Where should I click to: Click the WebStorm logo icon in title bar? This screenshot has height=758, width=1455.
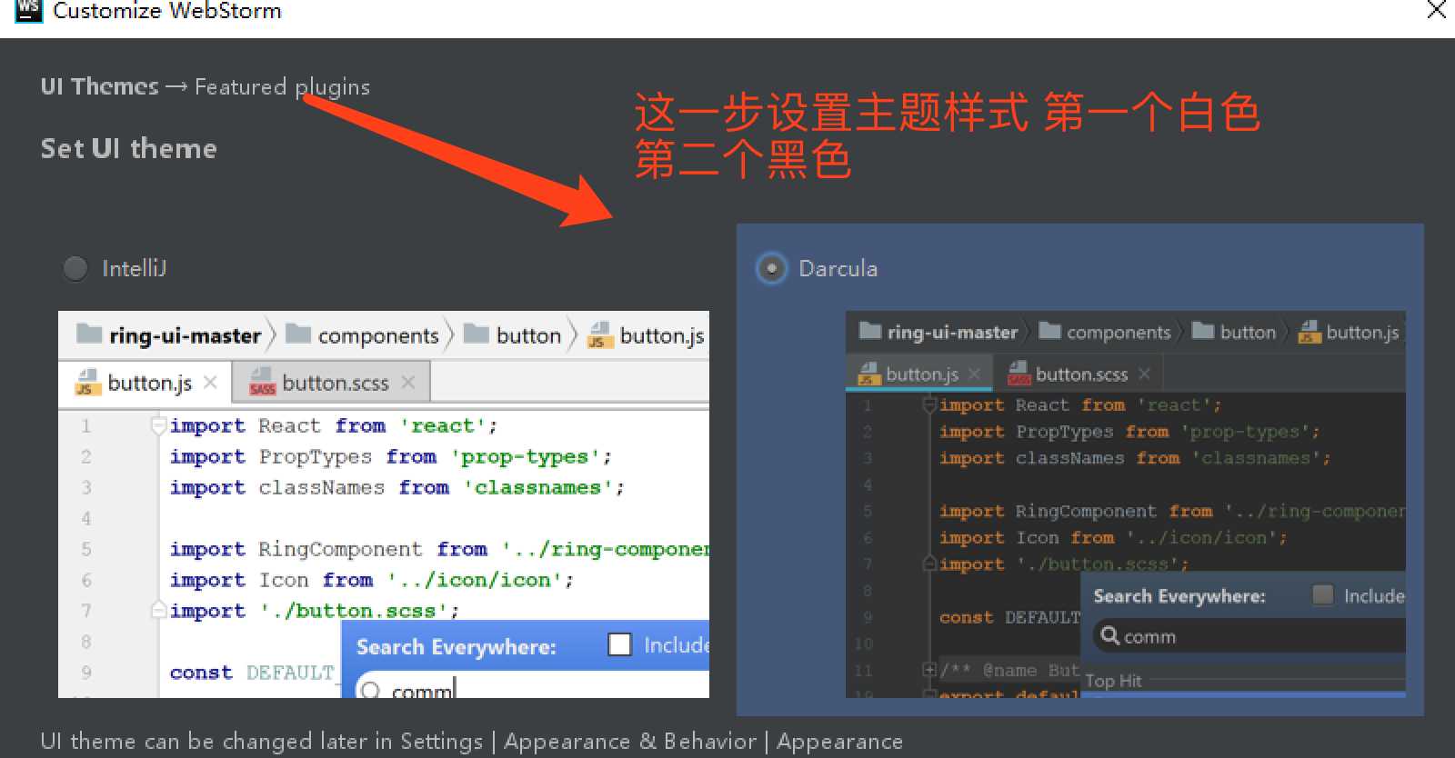(x=28, y=11)
